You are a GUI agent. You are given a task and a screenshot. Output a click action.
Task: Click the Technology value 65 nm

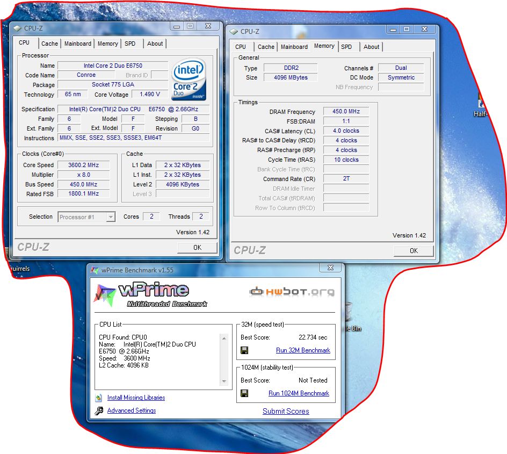(x=73, y=94)
